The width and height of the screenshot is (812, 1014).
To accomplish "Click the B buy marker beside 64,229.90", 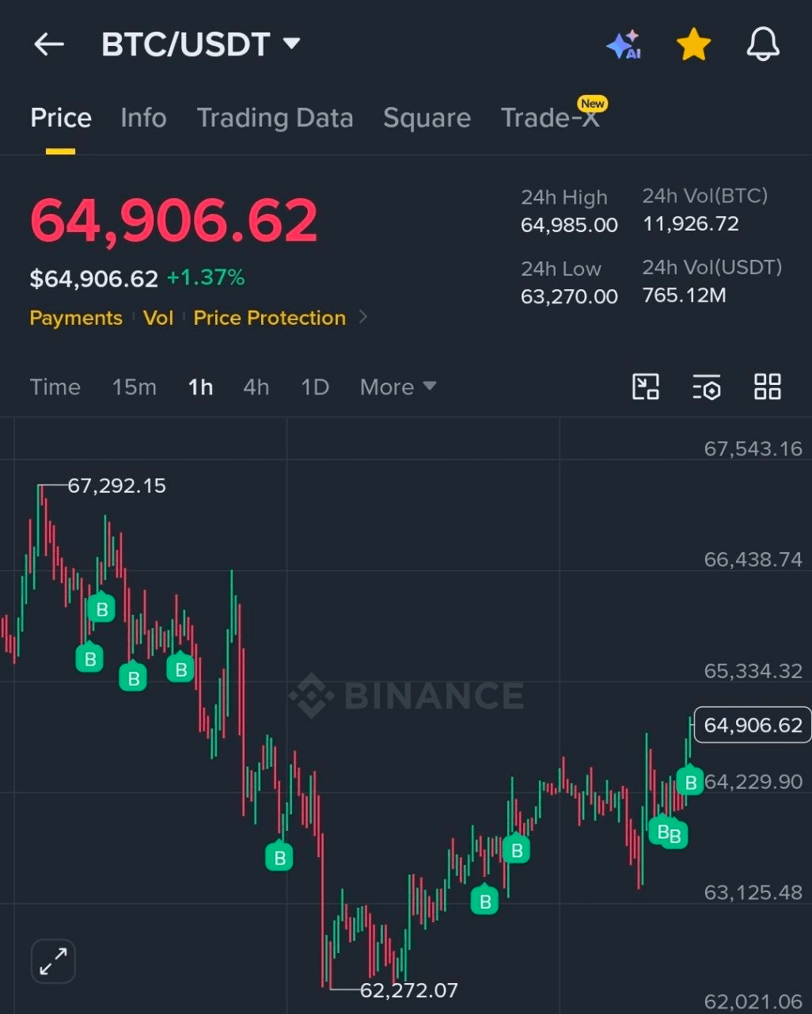I will pyautogui.click(x=690, y=782).
